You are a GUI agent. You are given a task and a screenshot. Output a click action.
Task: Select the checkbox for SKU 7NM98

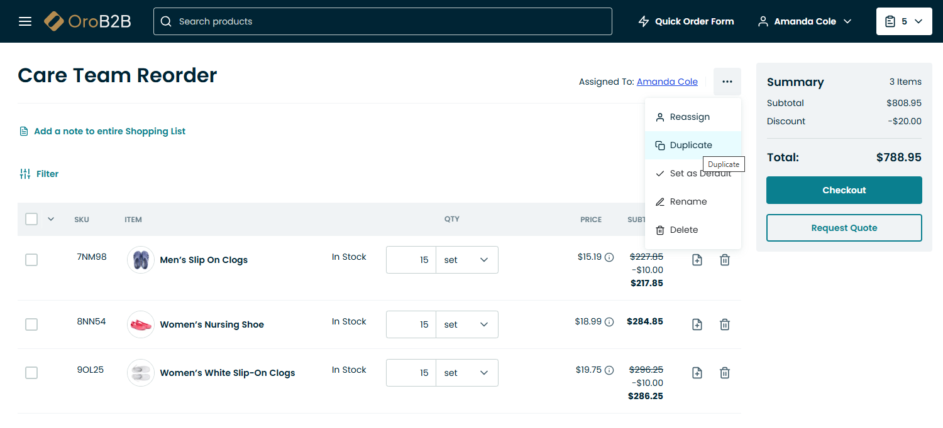(x=31, y=260)
